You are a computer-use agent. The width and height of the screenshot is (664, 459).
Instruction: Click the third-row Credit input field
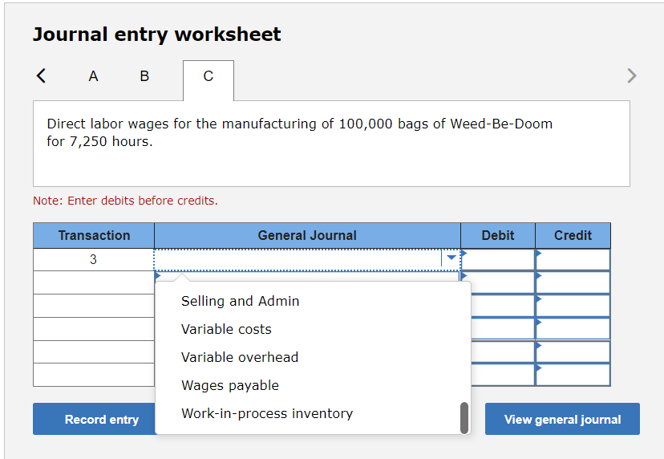[x=573, y=306]
